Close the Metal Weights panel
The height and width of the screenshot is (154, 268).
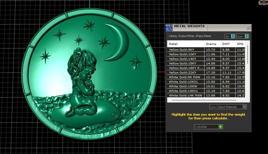pos(248,27)
